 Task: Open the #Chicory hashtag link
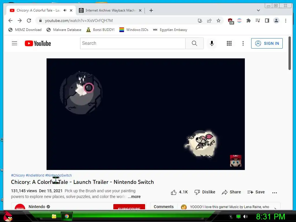[x=18, y=175]
